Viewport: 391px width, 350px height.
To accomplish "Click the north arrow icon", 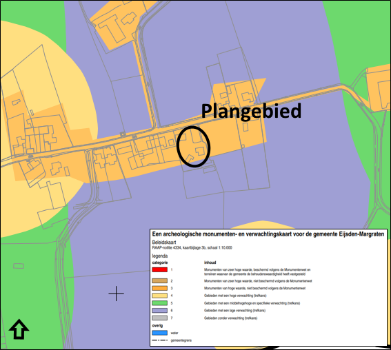I will click(x=19, y=329).
